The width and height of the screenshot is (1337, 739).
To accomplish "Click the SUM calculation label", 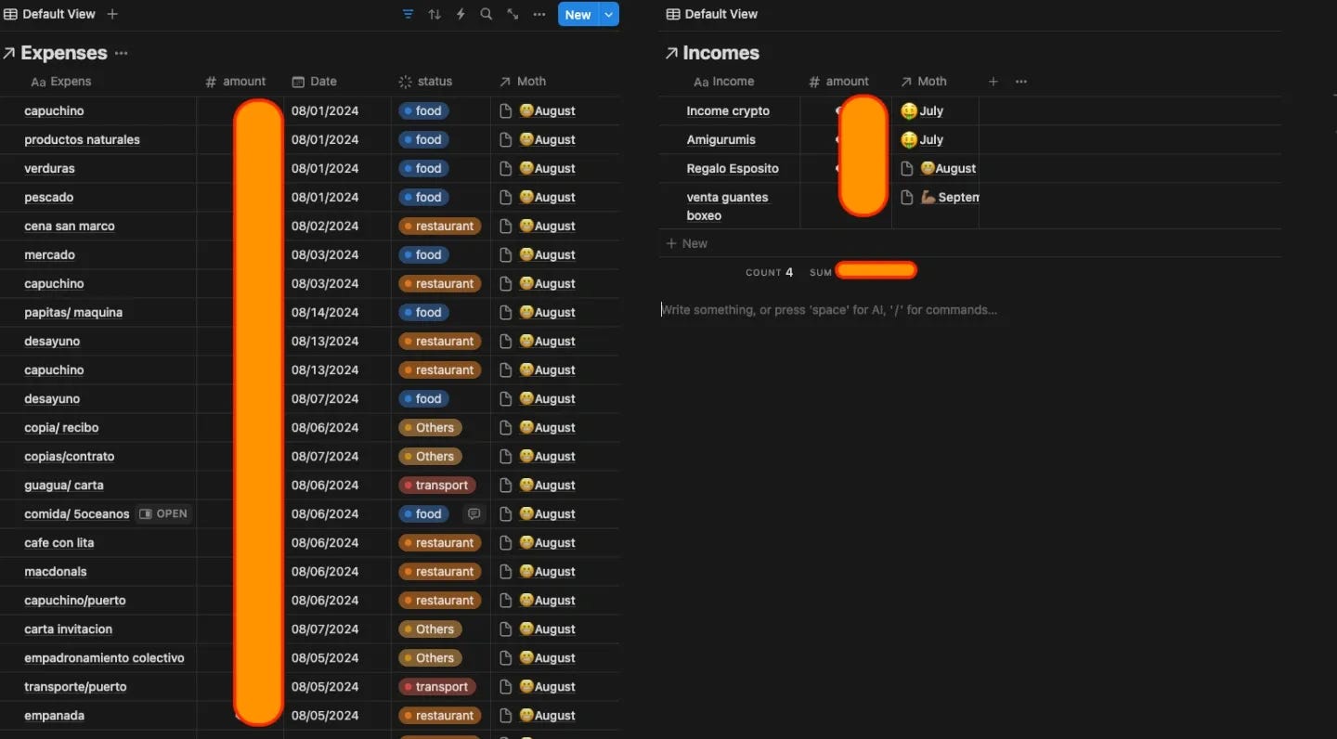I will click(821, 273).
